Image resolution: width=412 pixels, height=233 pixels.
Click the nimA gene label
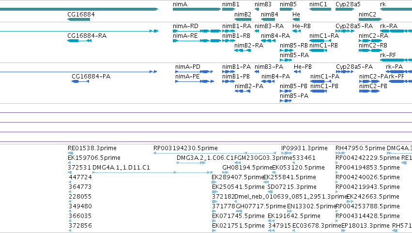point(180,4)
